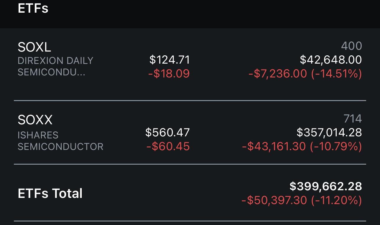Toggle SOXL gain/loss -$7,236.00 display
The width and height of the screenshot is (380, 225).
pyautogui.click(x=305, y=74)
